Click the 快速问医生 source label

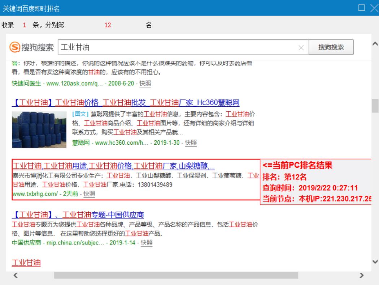coord(26,83)
